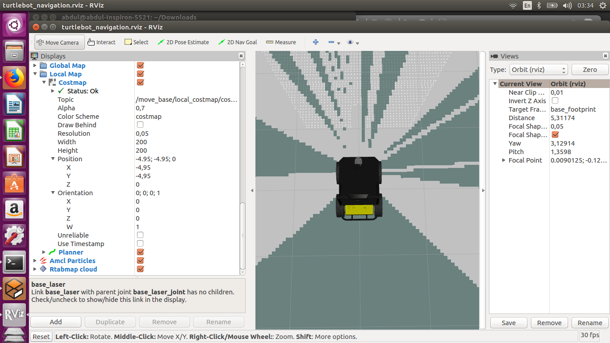Screen dimensions: 610x343
Task: Select the 2D Nav Goal tool
Action: [238, 42]
